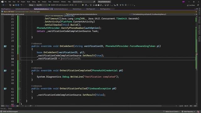Click Start Without Debugging outline play icon
Image resolution: width=201 pixels, height=113 pixels.
76,5
